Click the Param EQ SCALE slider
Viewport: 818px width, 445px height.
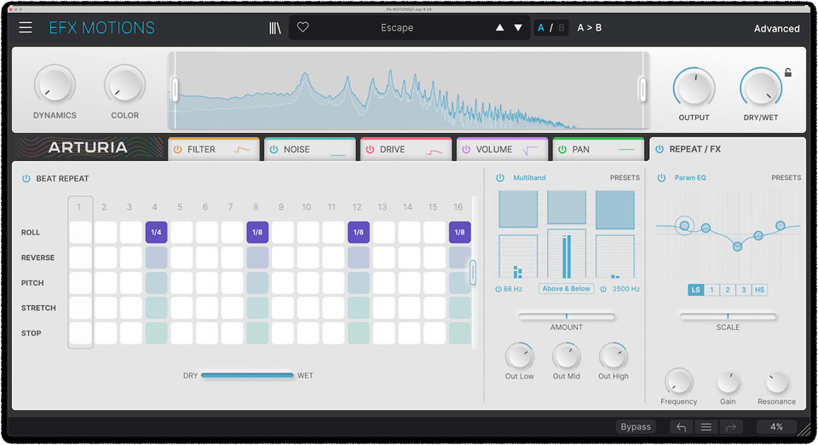pos(728,316)
